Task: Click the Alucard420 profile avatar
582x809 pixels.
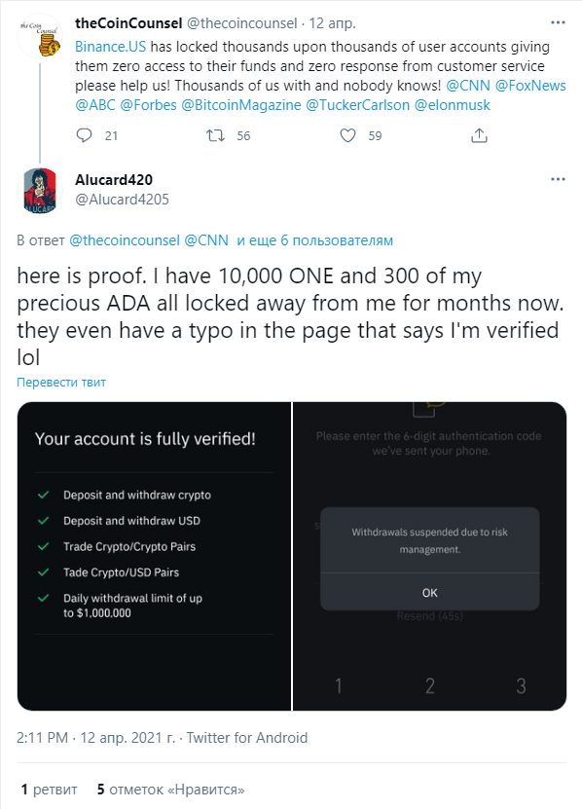Action: (40, 190)
